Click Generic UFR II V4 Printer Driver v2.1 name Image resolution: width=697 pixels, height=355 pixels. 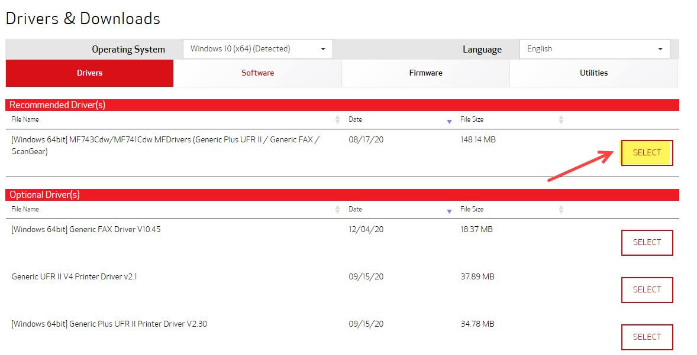(x=74, y=276)
